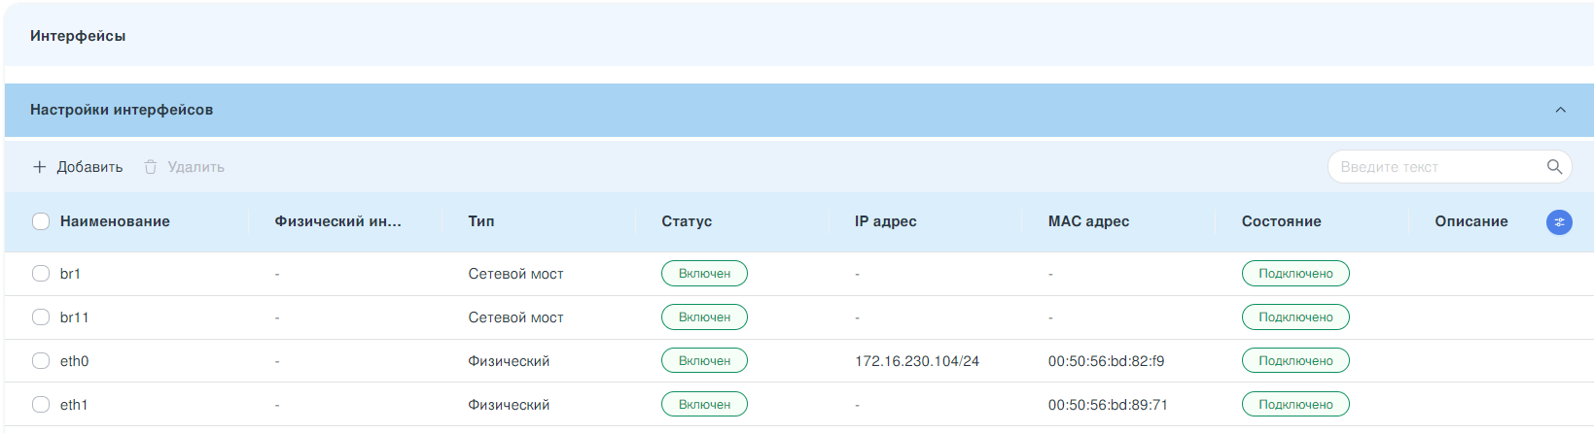1594x433 pixels.
Task: Open the blue column settings icon
Action: coord(1559,222)
